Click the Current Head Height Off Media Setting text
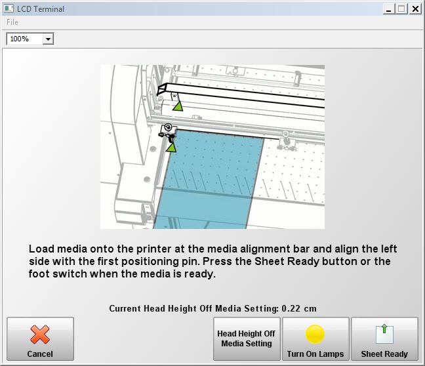Screen dimensions: 425x366 212,308
